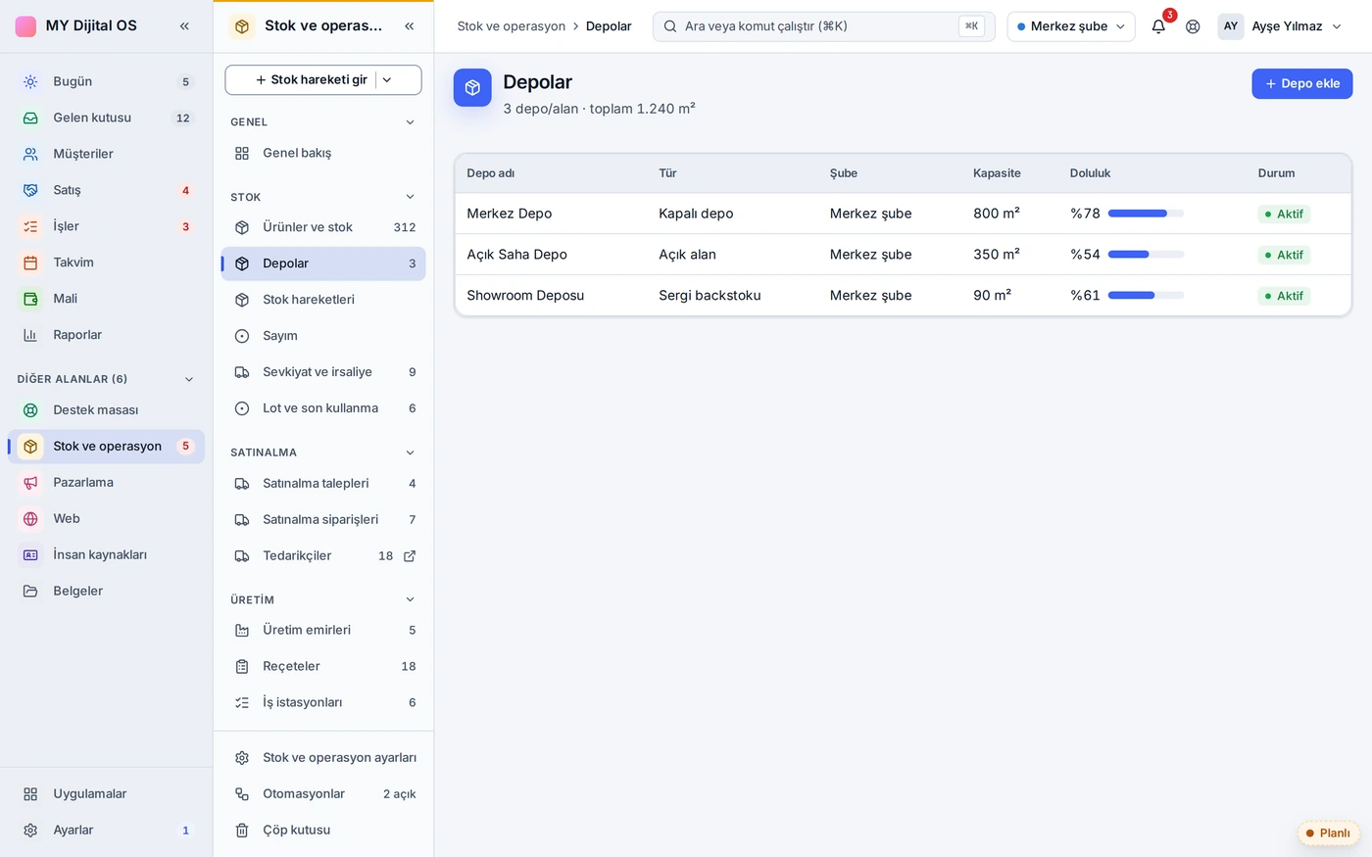
Task: Open Satış in main sidebar
Action: [x=106, y=190]
